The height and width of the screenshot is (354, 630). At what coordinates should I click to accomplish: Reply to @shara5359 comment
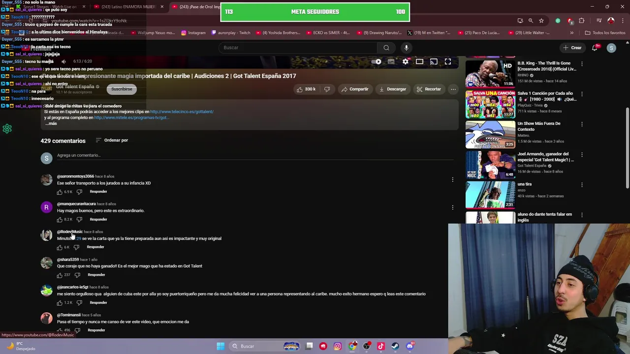point(96,275)
